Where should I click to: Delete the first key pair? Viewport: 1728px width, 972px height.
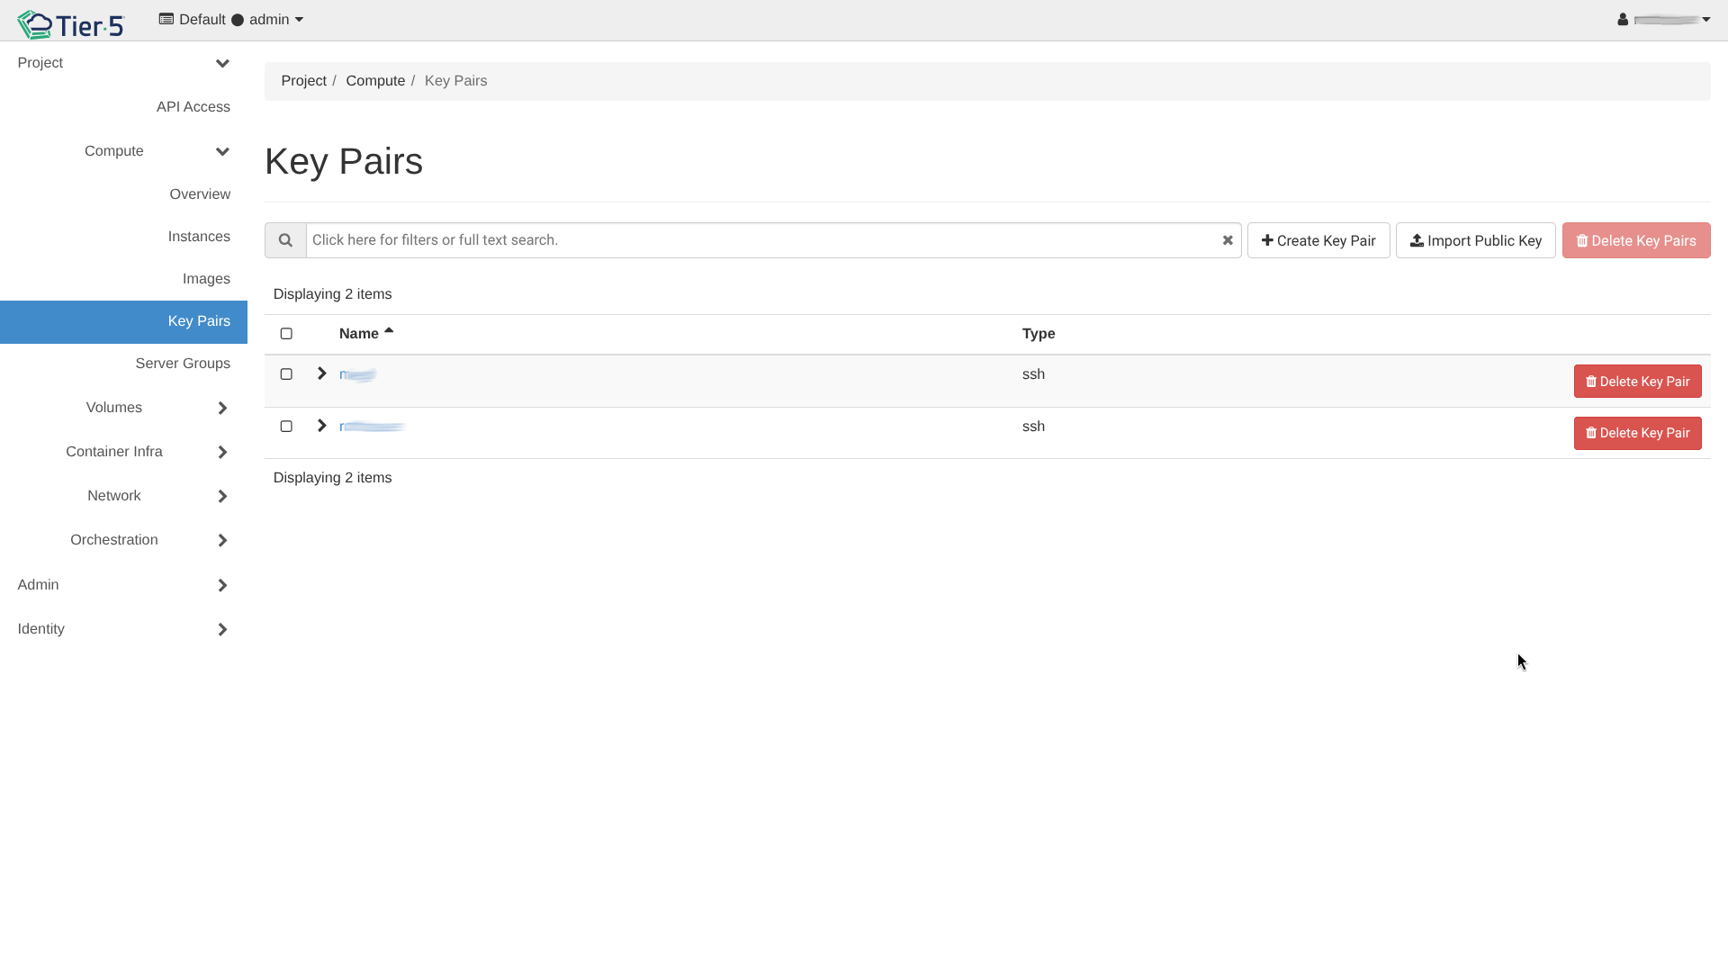1637,382
